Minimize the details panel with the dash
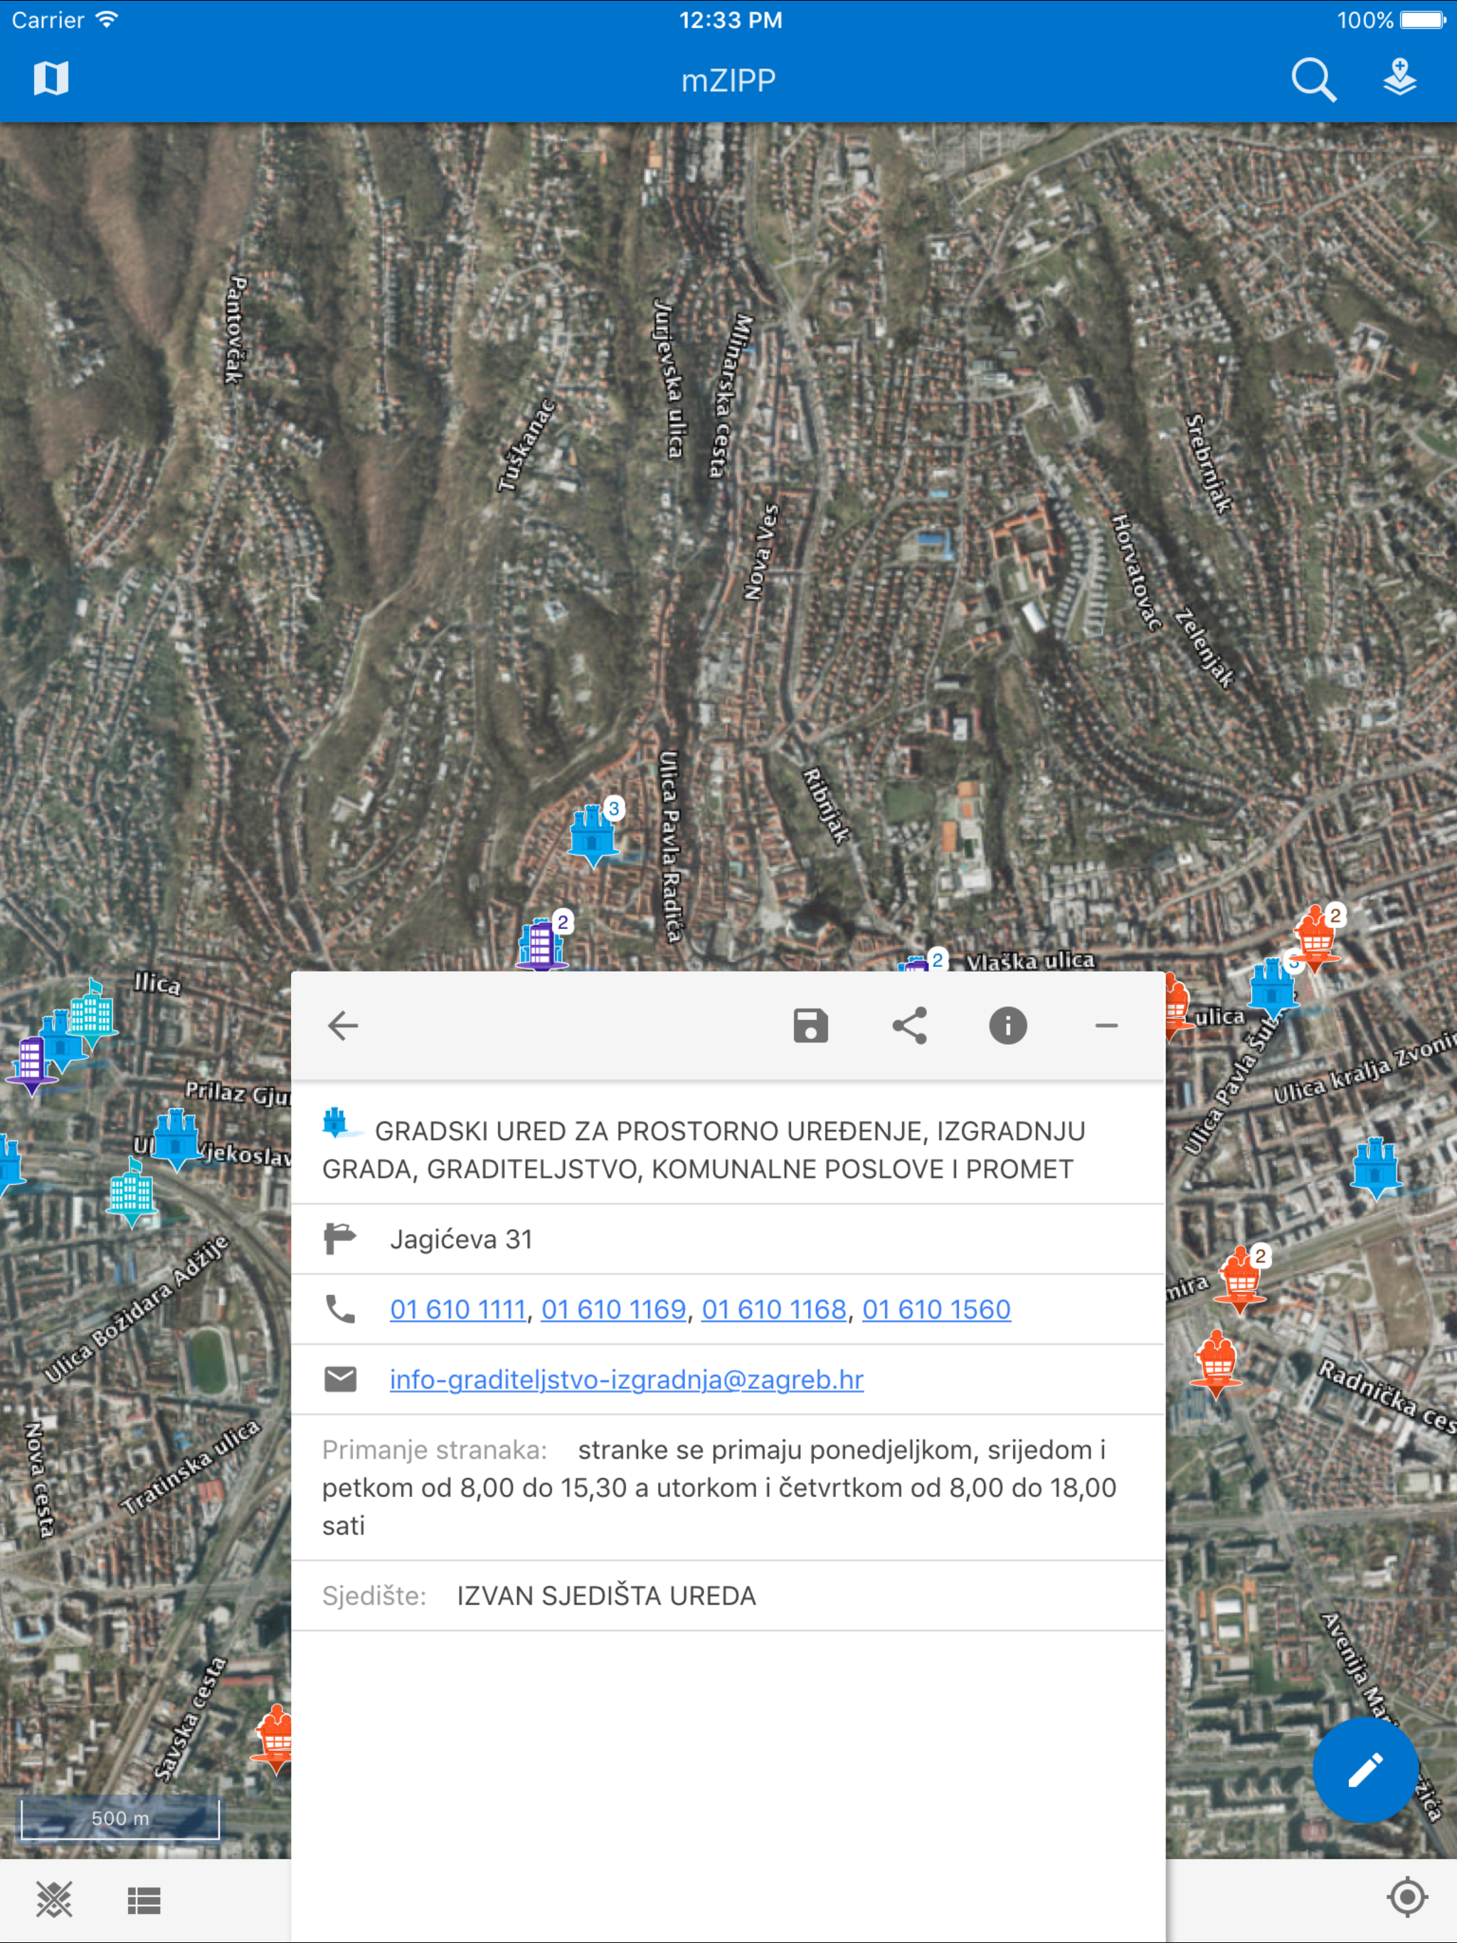1457x1943 pixels. 1106,1025
